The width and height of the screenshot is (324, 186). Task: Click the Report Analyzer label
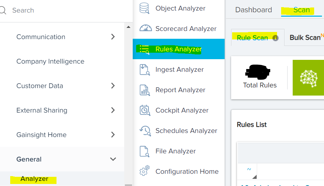[x=180, y=90]
